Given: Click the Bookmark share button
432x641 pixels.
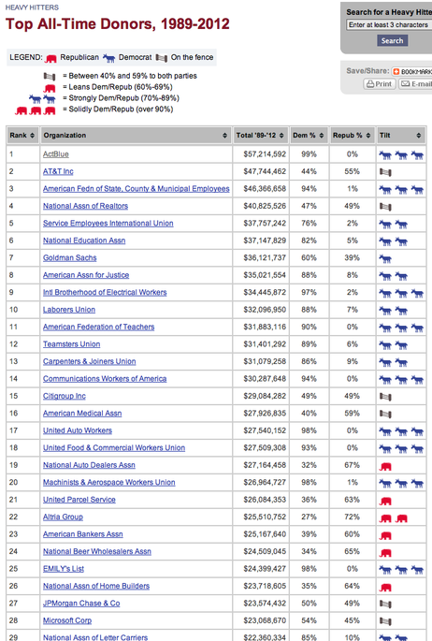Looking at the screenshot, I should click(x=412, y=71).
